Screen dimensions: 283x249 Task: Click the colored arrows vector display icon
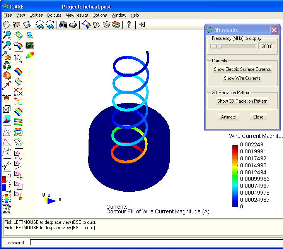pos(18,102)
